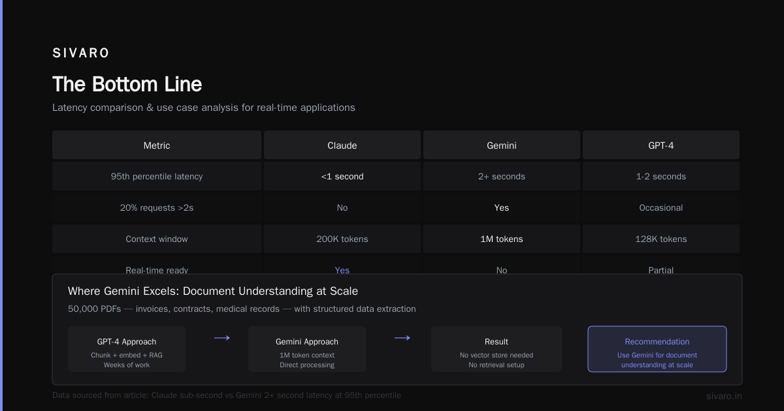Click the '2+ seconds' Gemini cell
The width and height of the screenshot is (784, 411).
pos(502,176)
